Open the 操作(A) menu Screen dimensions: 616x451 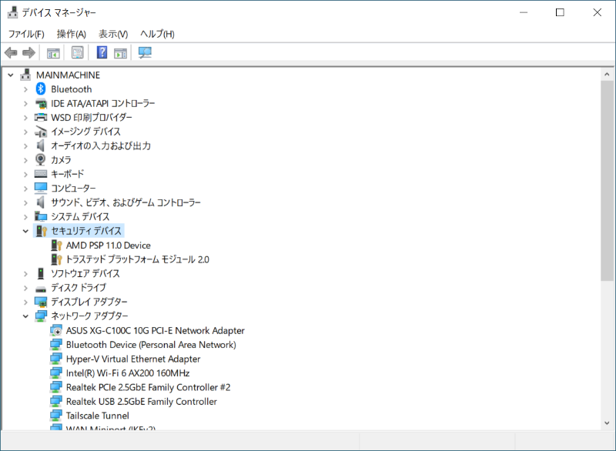72,34
